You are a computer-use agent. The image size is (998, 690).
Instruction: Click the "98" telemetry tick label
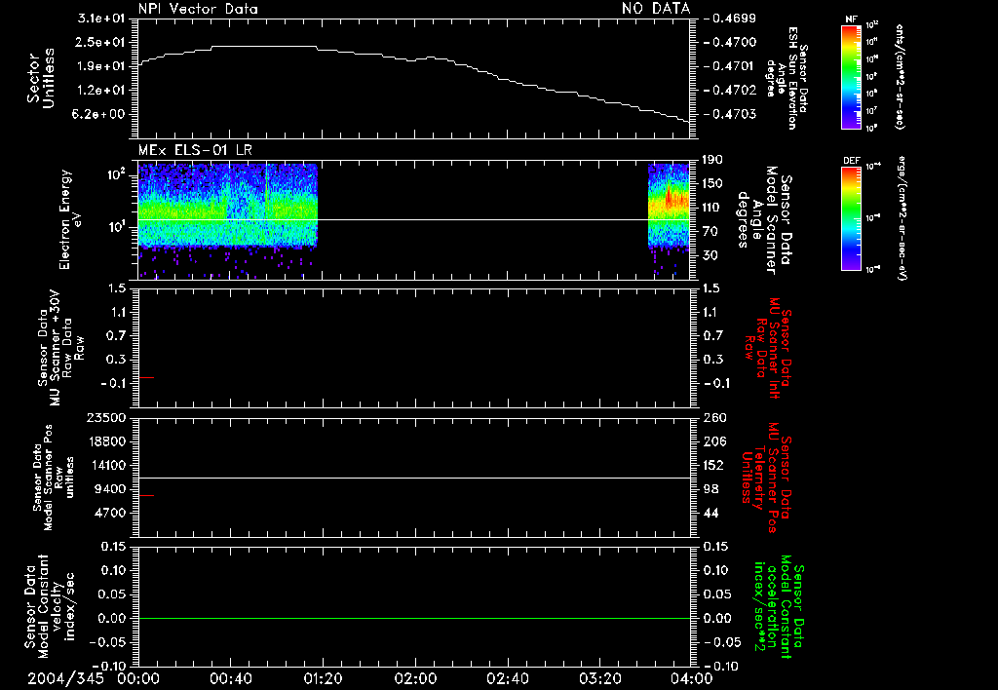(x=711, y=489)
